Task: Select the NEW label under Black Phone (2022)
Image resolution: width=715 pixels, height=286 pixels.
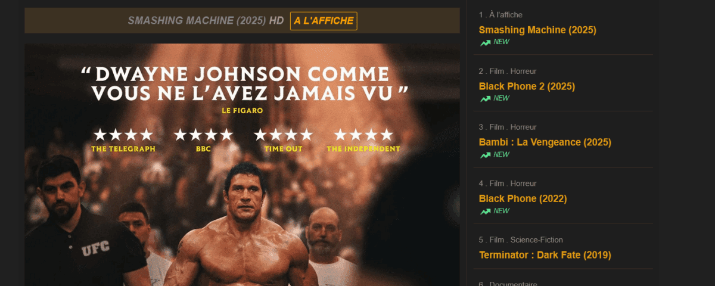Action: [x=501, y=211]
